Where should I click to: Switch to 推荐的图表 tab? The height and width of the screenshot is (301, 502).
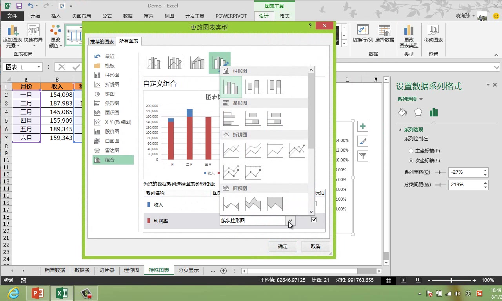(102, 42)
